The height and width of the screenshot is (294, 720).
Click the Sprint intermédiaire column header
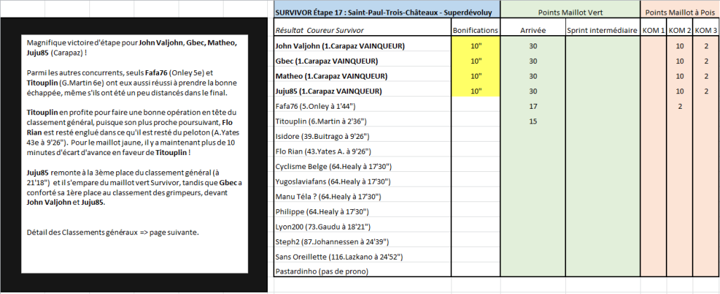pyautogui.click(x=602, y=31)
